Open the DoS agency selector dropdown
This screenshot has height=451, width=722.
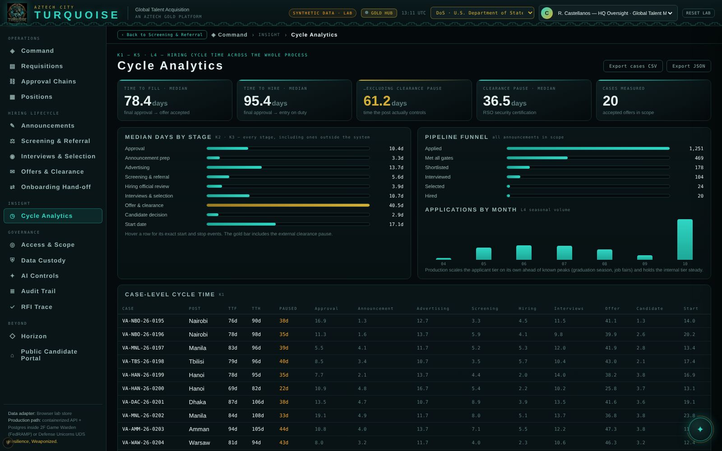pyautogui.click(x=482, y=13)
